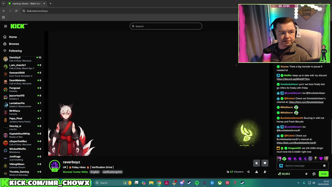Click Oregon420 username in chat
Image resolution: width=332 pixels, height=187 pixels.
(x=294, y=148)
